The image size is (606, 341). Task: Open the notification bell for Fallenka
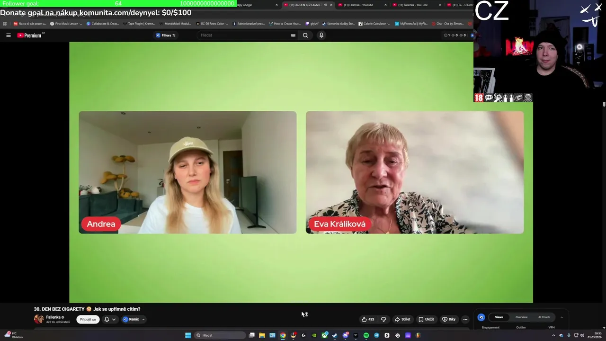[107, 319]
